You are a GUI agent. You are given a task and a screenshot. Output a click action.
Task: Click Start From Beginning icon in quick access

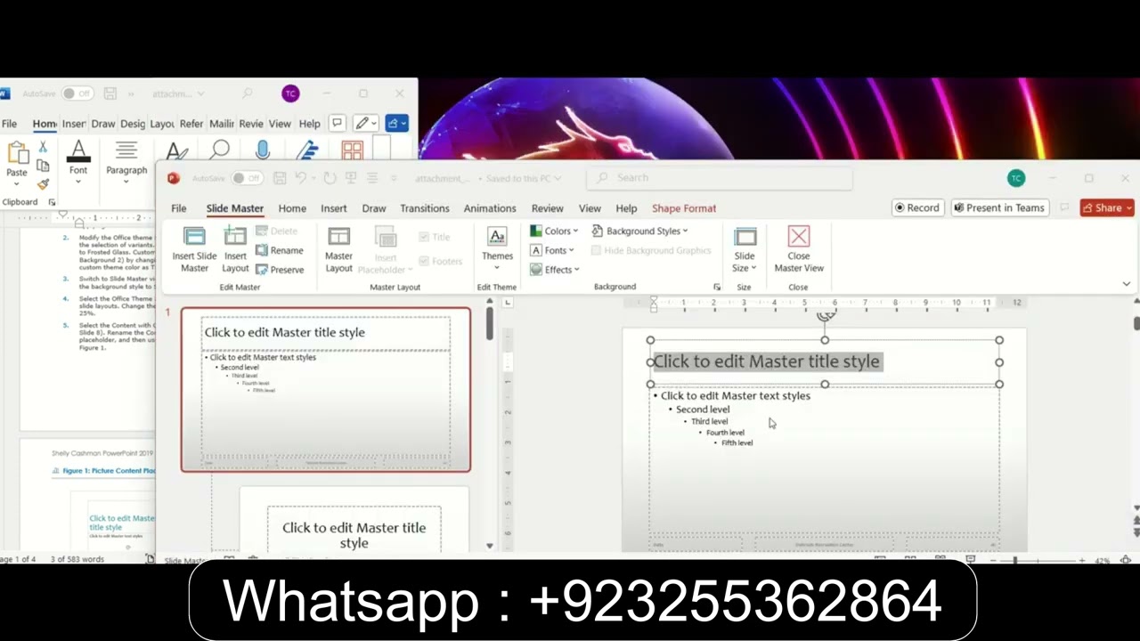point(350,178)
